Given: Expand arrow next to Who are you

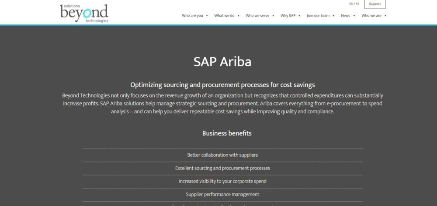Looking at the screenshot, I should pos(207,16).
